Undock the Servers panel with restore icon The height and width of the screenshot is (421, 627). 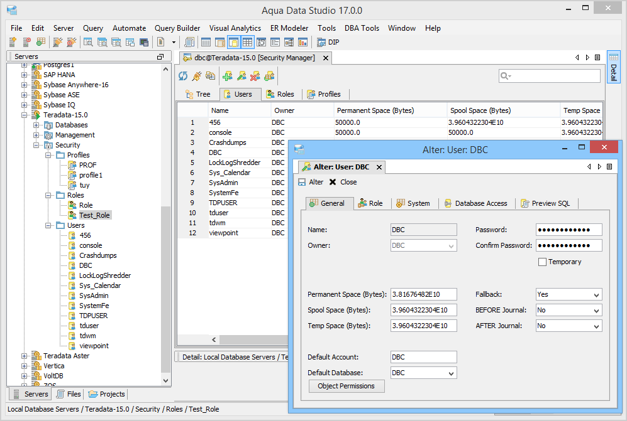[x=160, y=56]
